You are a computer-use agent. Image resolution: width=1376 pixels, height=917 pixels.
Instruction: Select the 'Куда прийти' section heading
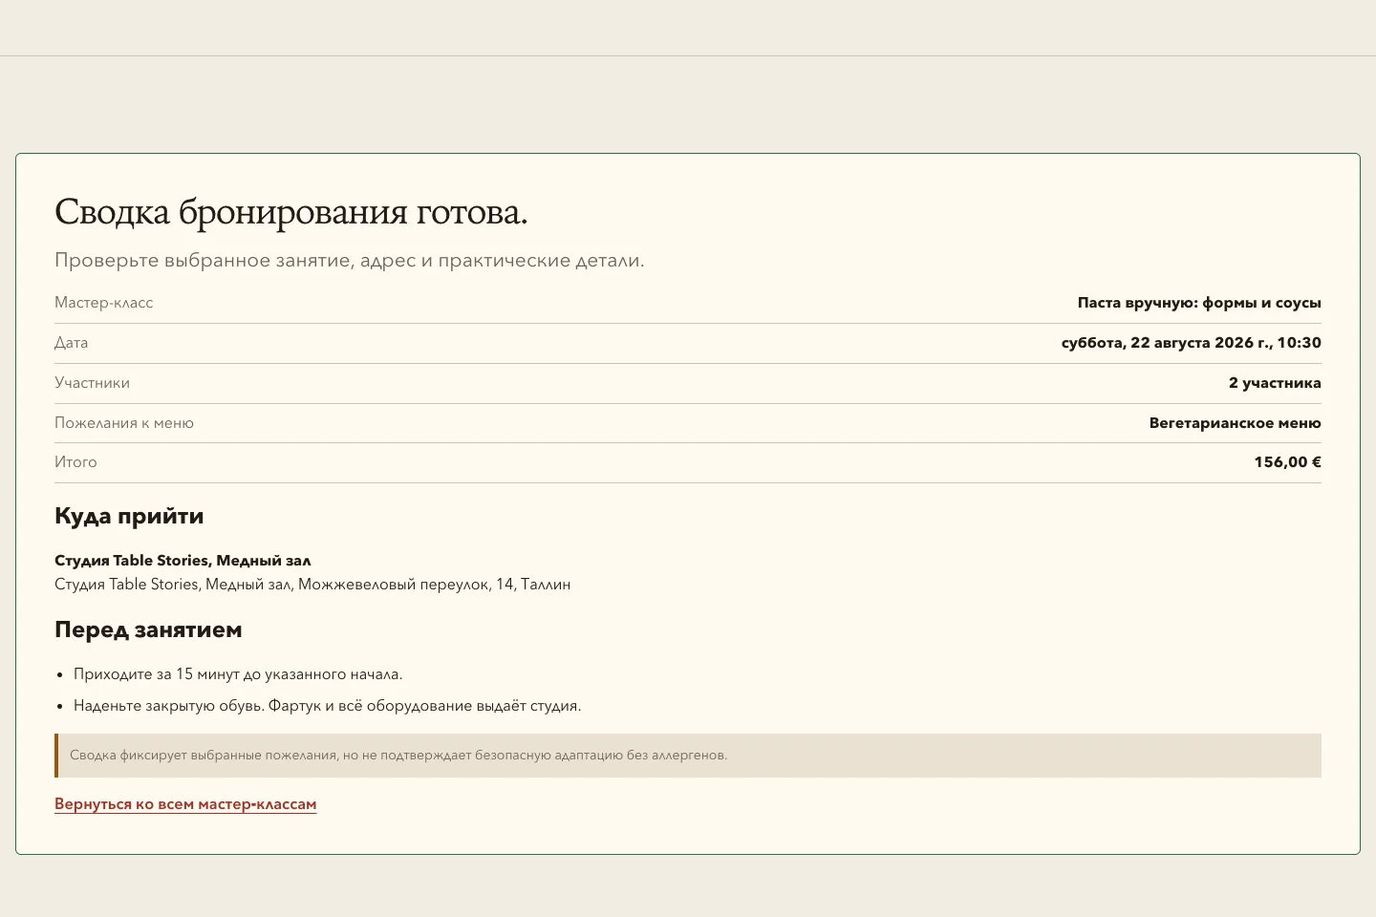click(129, 516)
